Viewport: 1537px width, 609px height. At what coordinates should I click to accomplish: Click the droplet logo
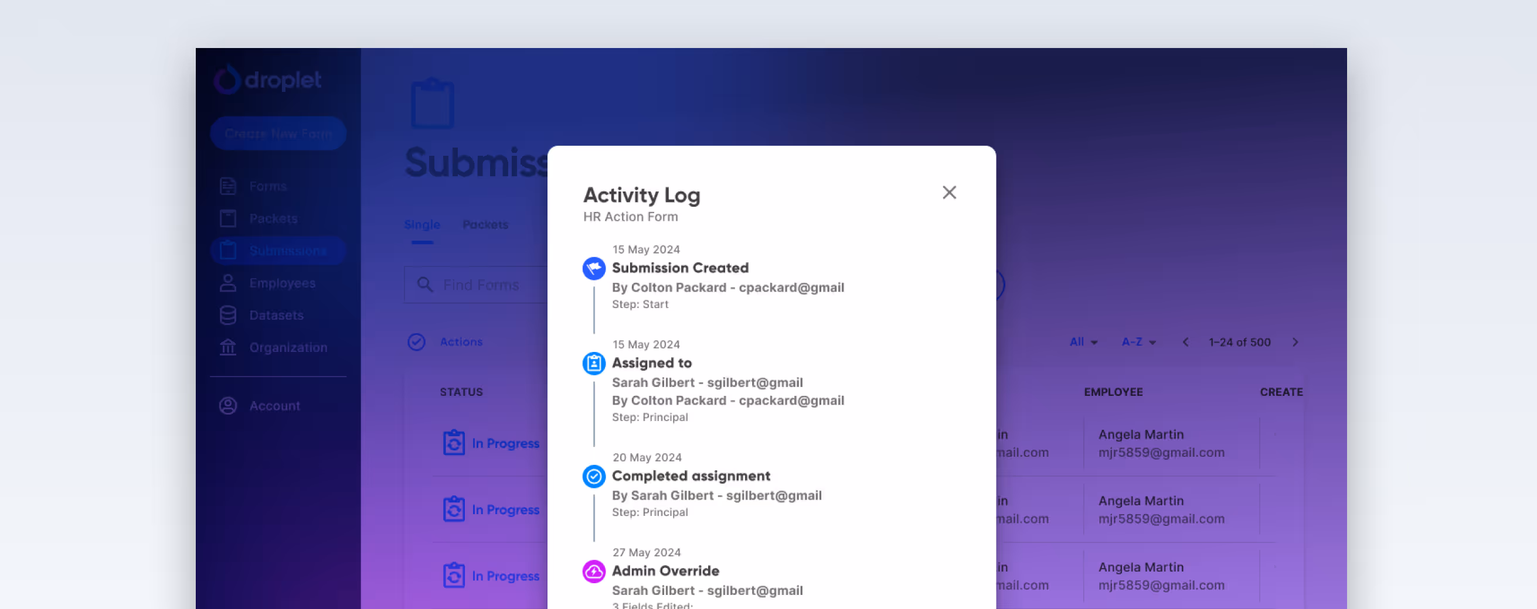[x=268, y=80]
